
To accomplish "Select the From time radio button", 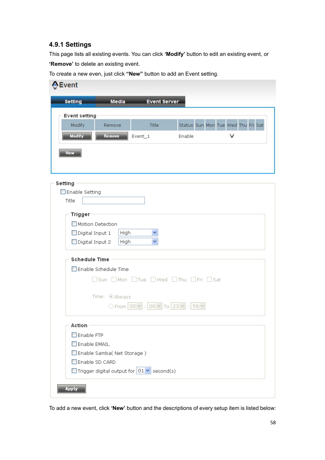I will tap(111, 306).
